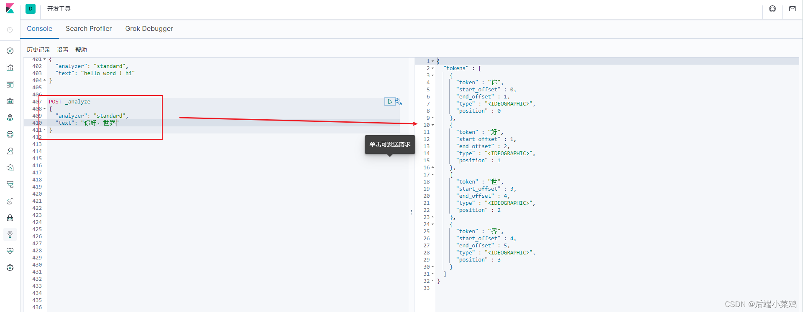Open 帮助 help
This screenshot has width=803, height=312.
coord(81,50)
